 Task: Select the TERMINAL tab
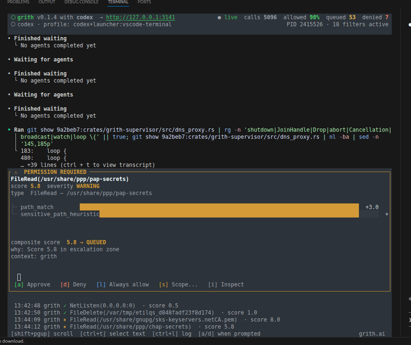(118, 2)
